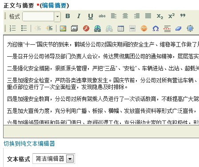Apply subscript formatting
Screen dimensions: 199x167
tap(160, 16)
